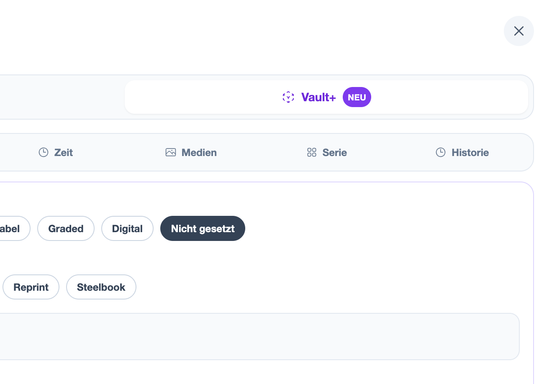Open the Vault+ feature
This screenshot has height=384, width=539.
point(326,97)
